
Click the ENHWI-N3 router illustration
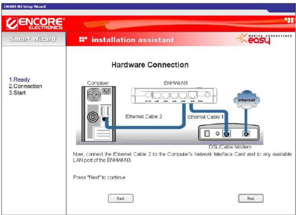pyautogui.click(x=174, y=95)
